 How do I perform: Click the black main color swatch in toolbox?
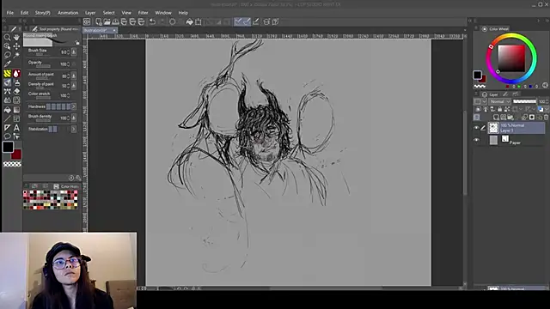8,147
